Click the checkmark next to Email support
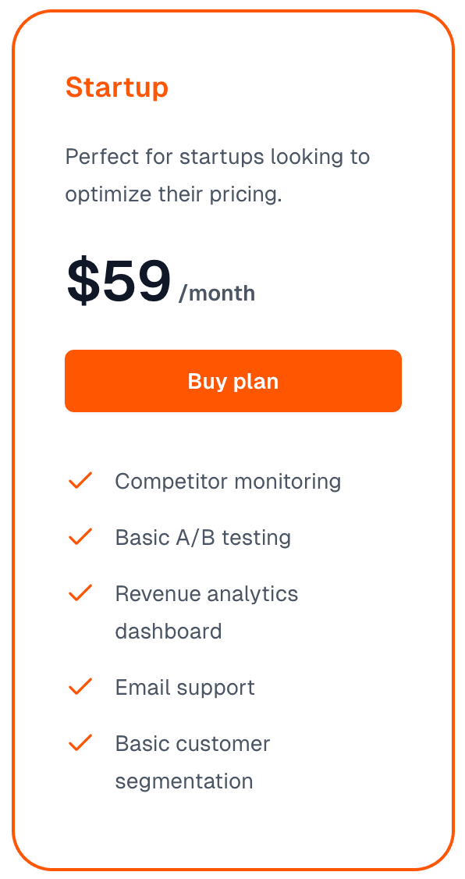This screenshot has height=879, width=465. click(80, 687)
